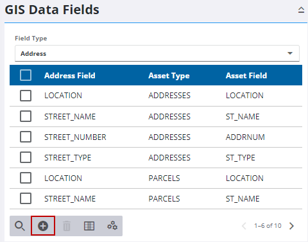Click the ST_TYPE asset field cell
Viewport: 308px width, 242px height.
tap(241, 158)
